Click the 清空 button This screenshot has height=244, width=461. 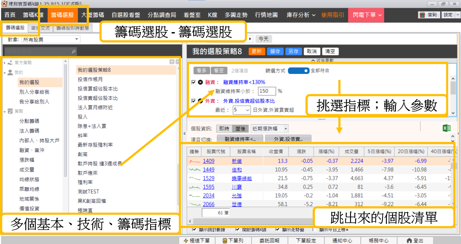point(330,51)
